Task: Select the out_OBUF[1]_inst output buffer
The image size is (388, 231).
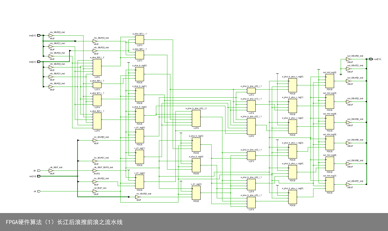Action: coord(348,69)
